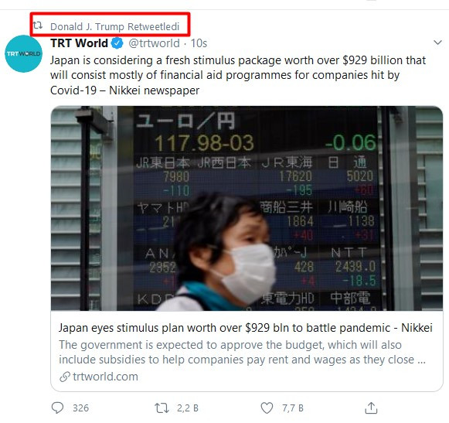Visit the trtworld.com domain link
449x423 pixels.
(105, 377)
